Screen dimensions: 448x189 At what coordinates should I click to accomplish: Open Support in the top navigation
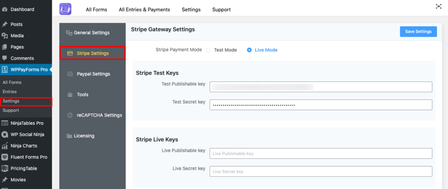(221, 10)
